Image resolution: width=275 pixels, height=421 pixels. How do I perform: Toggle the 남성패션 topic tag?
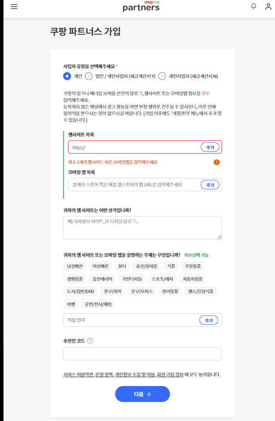point(75,266)
